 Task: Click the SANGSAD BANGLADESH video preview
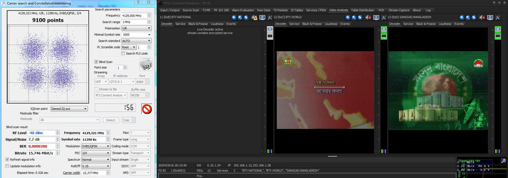pos(439,90)
